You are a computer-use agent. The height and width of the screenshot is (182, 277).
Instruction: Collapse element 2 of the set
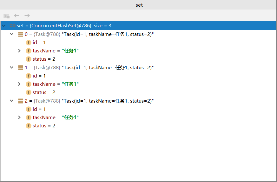(x=12, y=101)
